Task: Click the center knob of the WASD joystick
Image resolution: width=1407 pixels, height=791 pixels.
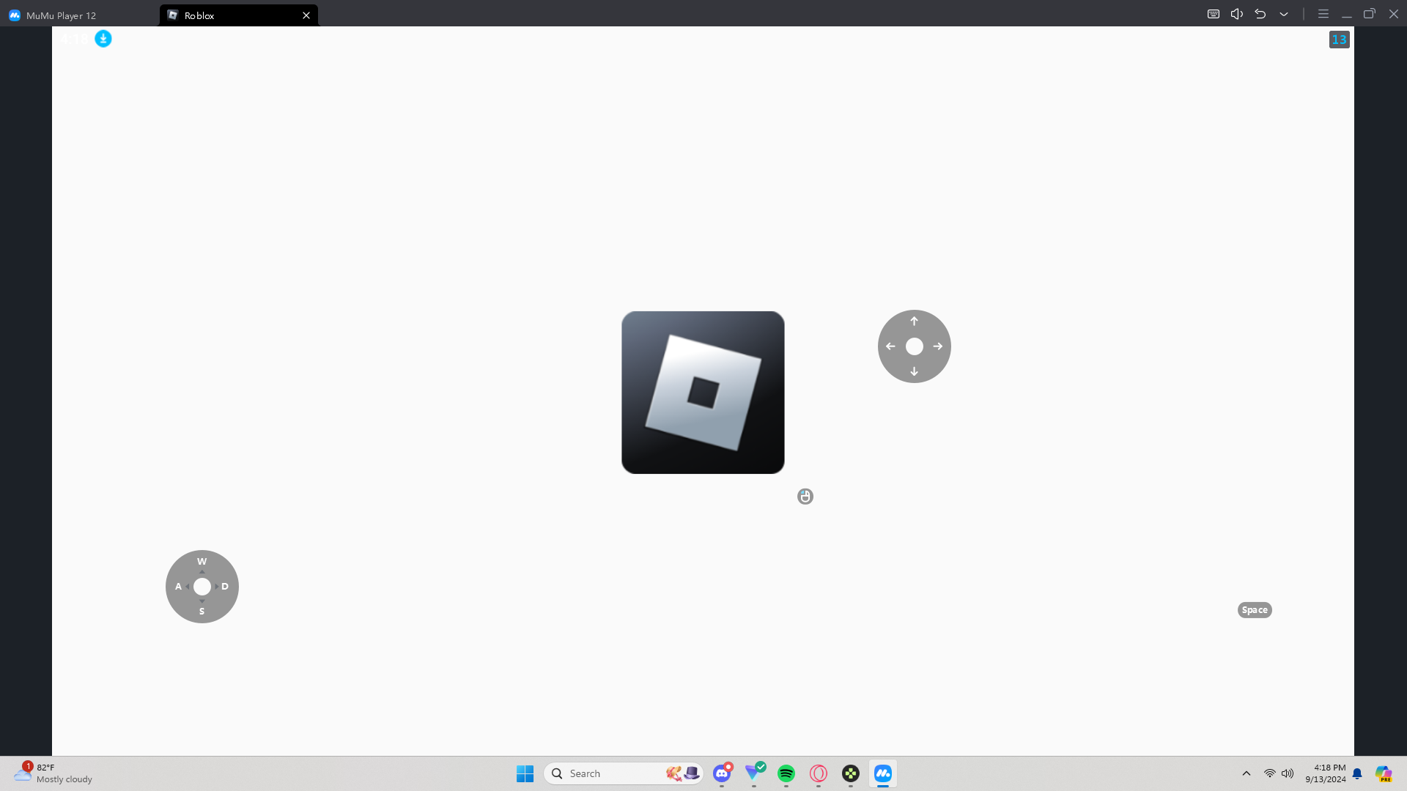Action: (202, 587)
